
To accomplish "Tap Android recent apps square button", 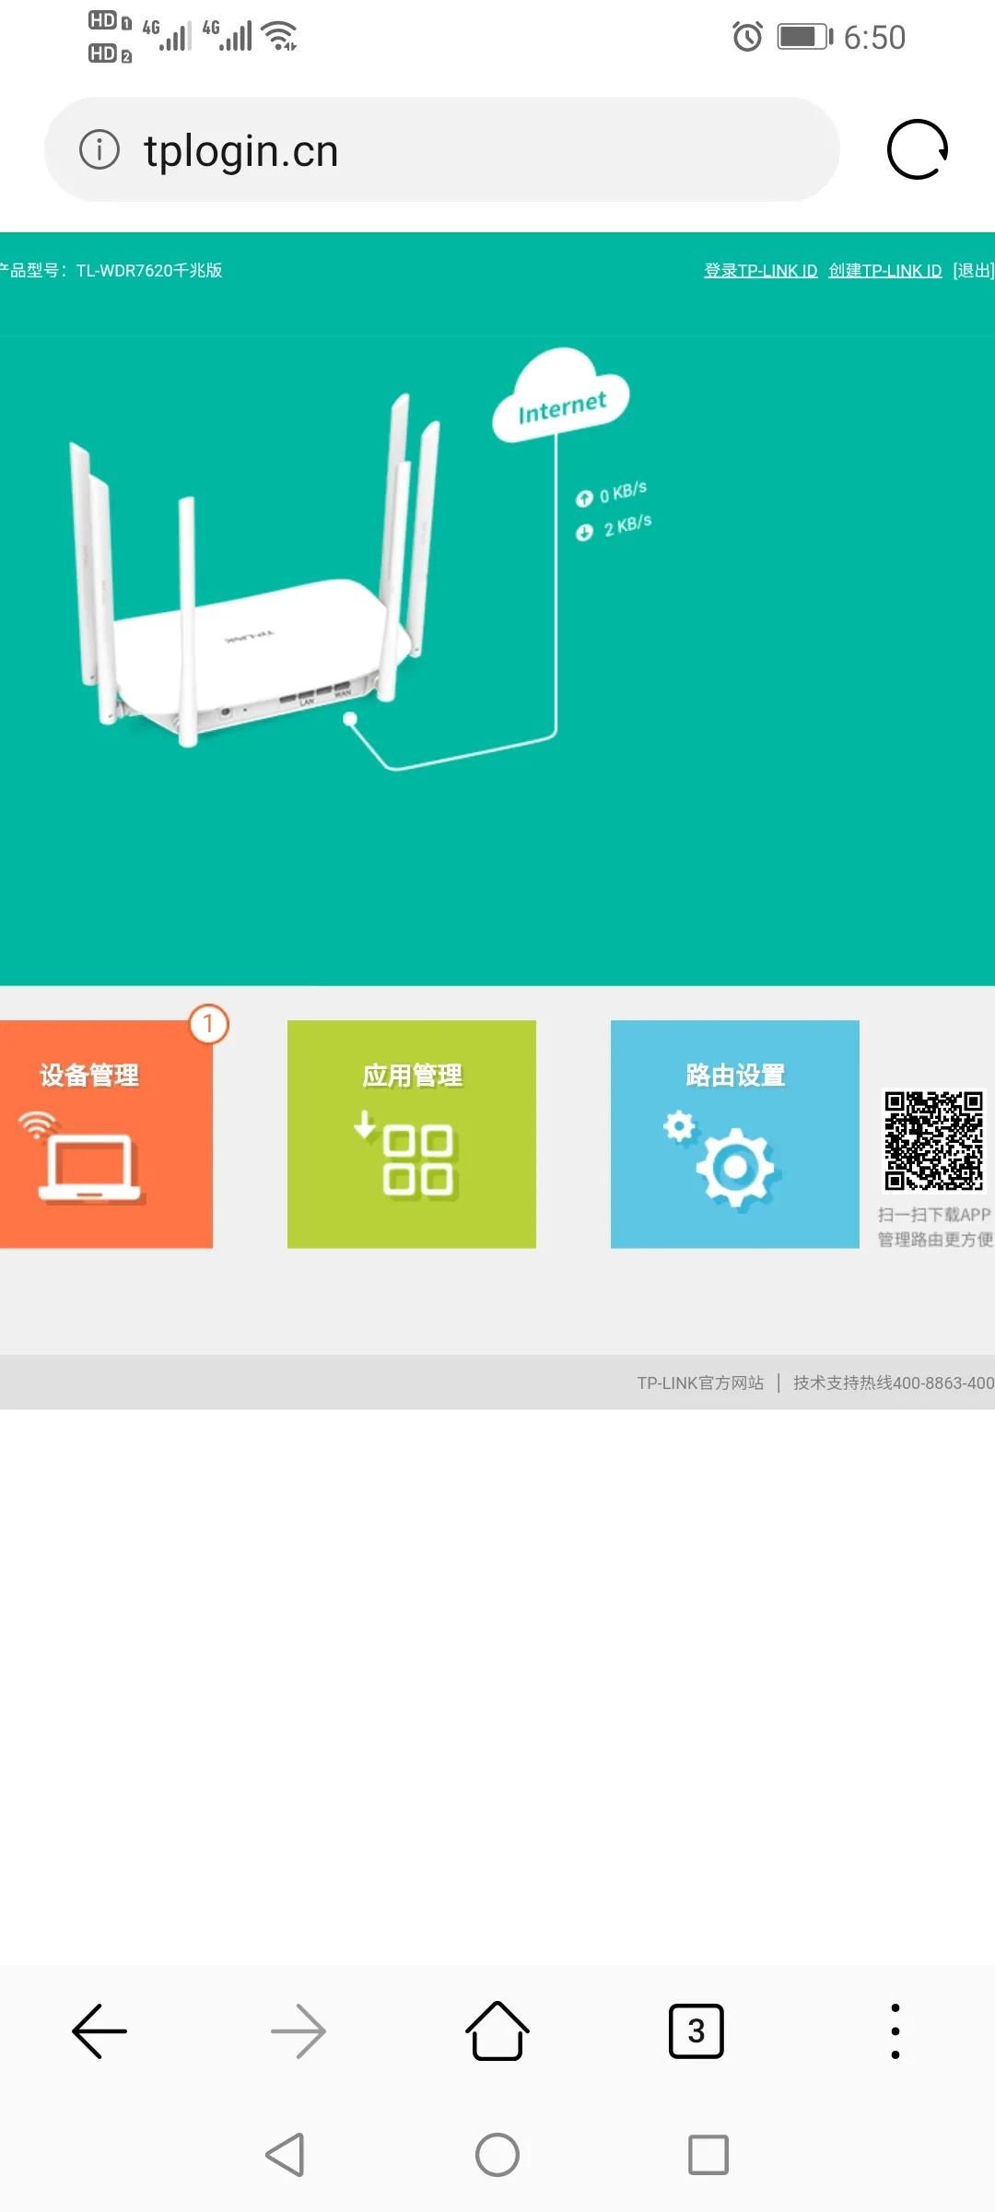I will [708, 2155].
